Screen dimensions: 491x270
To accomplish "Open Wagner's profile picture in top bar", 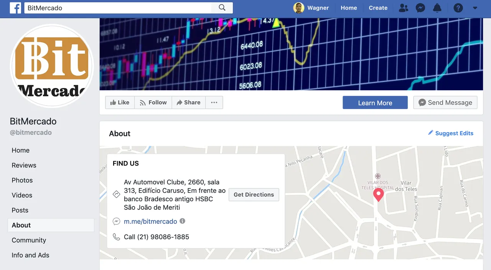I will coord(299,8).
